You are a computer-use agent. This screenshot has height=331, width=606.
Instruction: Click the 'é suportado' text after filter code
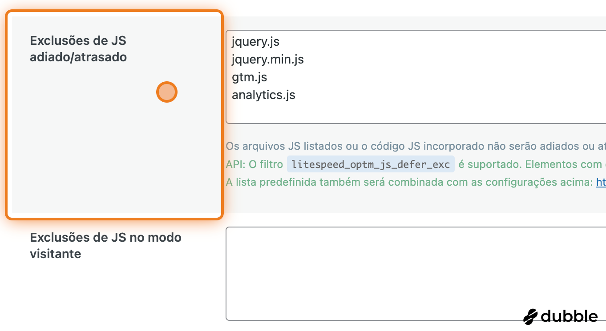tap(489, 164)
